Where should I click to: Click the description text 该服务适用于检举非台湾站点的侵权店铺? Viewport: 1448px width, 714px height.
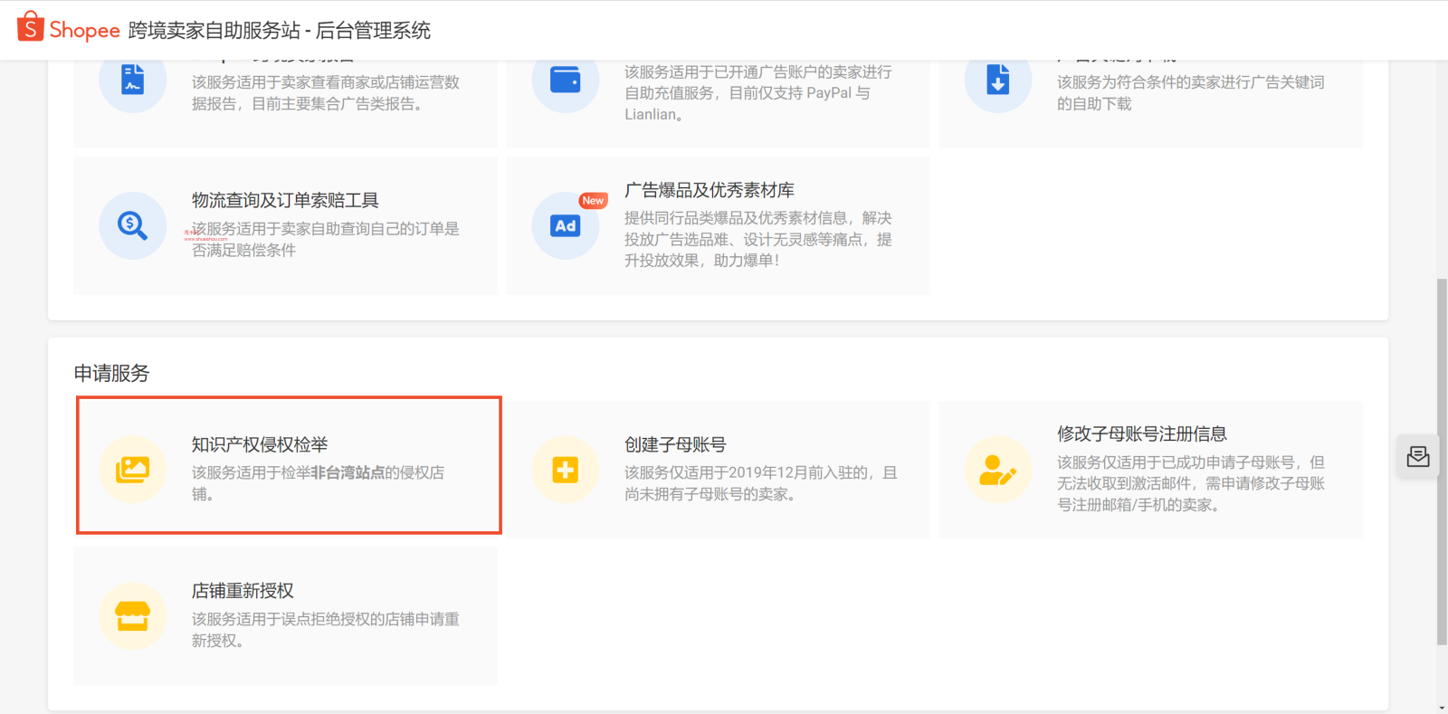[x=318, y=483]
